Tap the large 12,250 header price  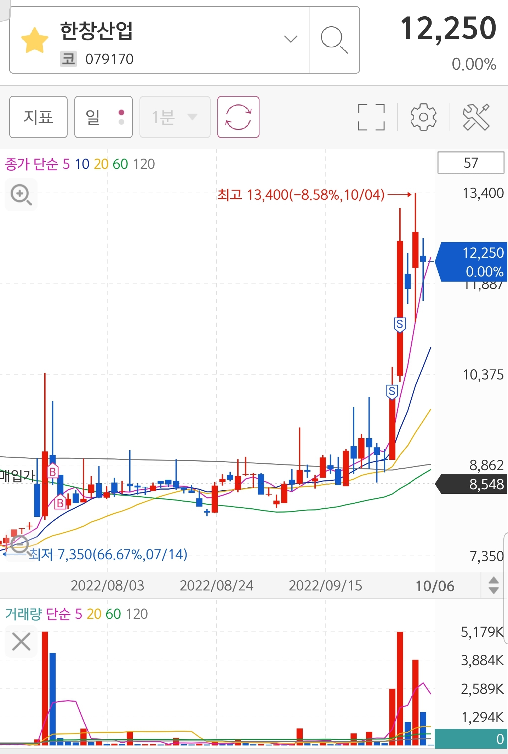[449, 28]
